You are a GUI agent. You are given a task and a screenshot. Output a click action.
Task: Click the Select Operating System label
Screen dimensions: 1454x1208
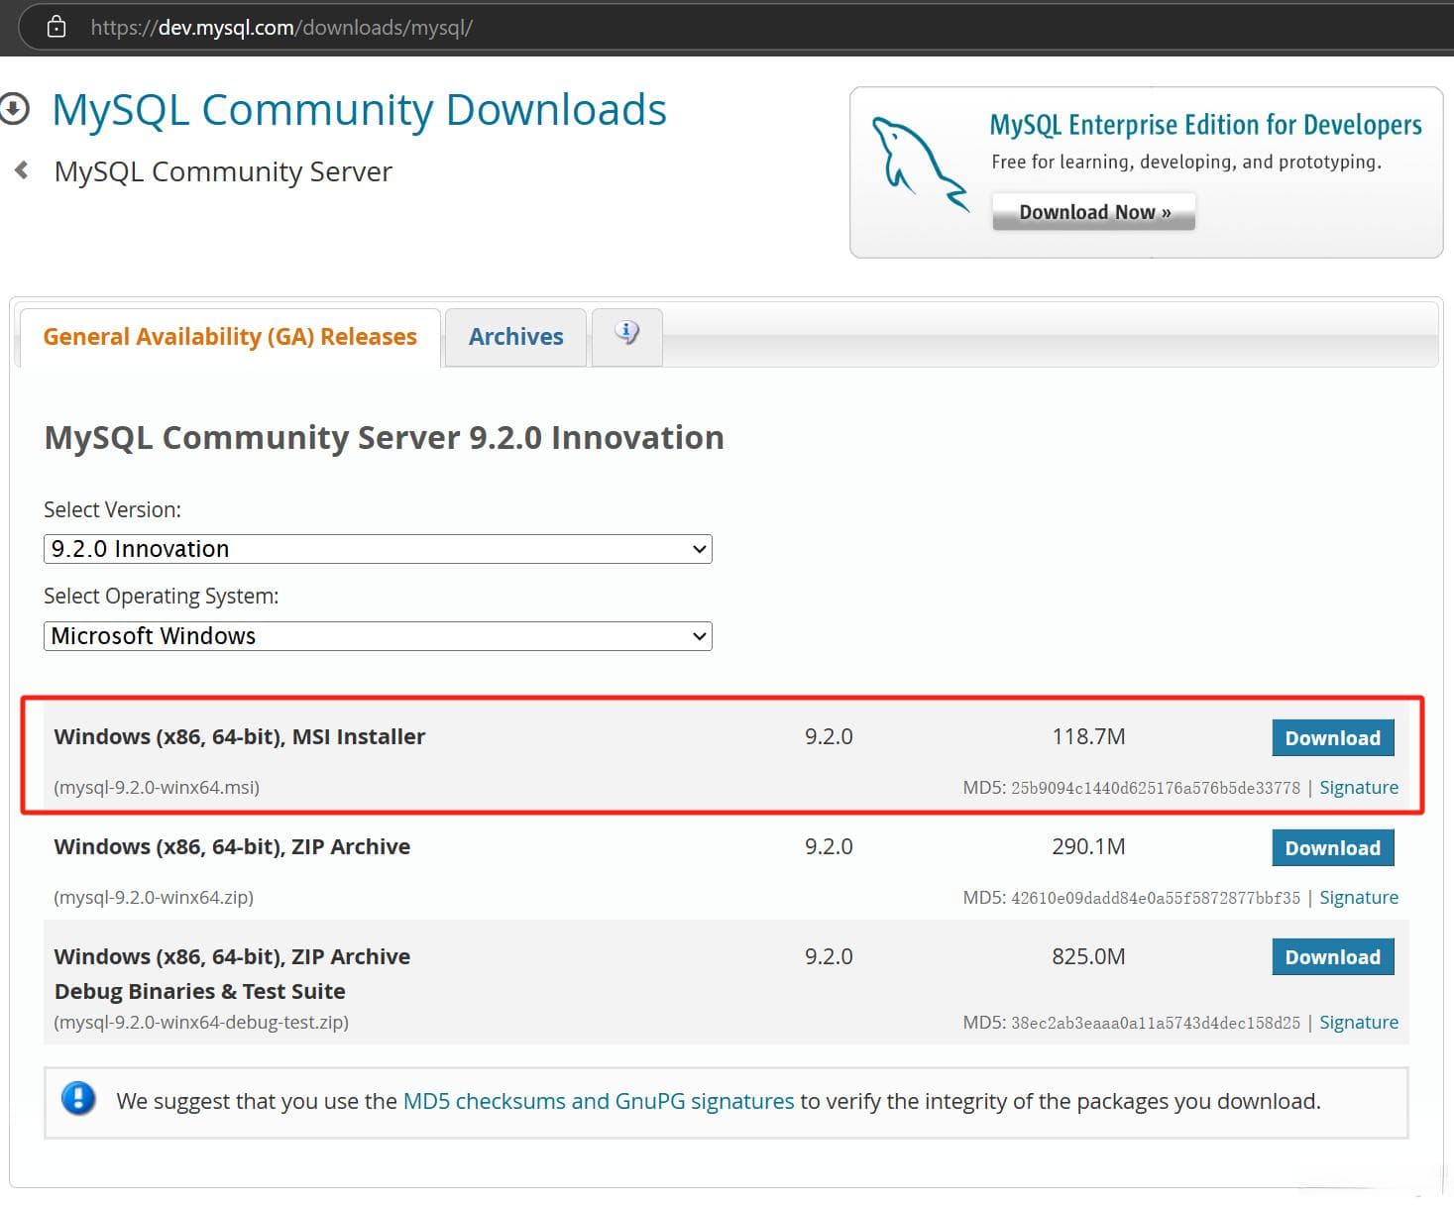point(162,596)
